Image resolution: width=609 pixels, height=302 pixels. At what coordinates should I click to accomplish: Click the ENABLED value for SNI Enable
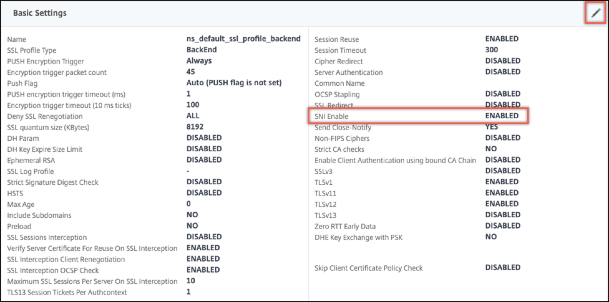click(x=502, y=116)
